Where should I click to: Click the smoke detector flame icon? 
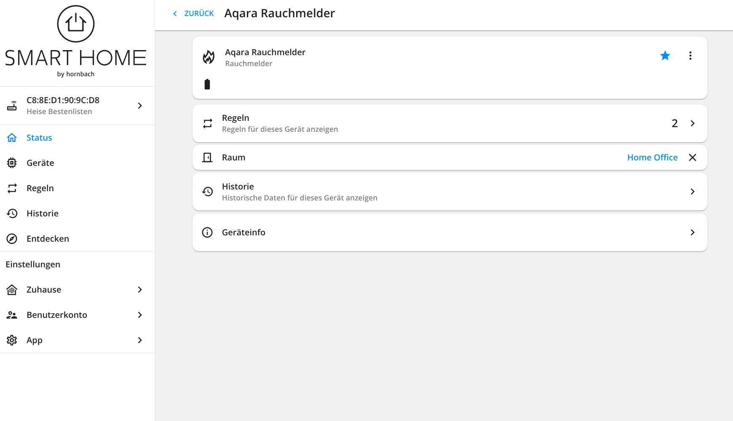click(x=209, y=57)
